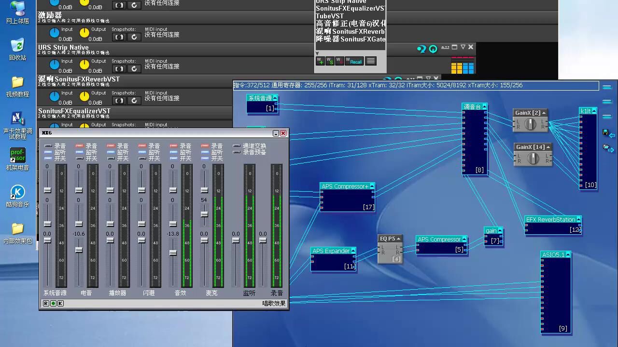Click the 音效 channel volume fader
This screenshot has height=347, width=618.
[173, 253]
